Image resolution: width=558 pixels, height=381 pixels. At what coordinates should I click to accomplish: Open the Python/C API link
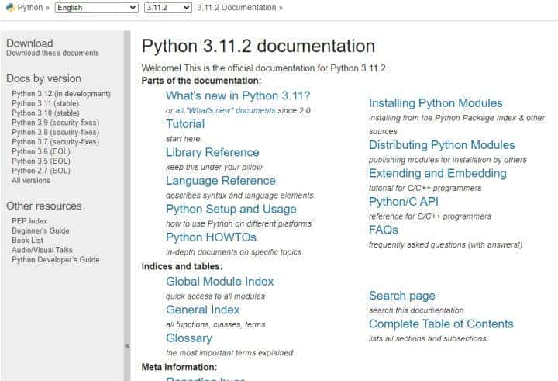(404, 202)
